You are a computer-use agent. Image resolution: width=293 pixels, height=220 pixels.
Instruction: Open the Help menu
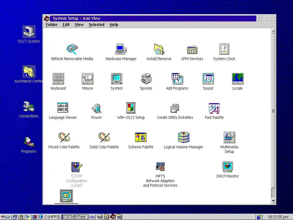point(114,25)
